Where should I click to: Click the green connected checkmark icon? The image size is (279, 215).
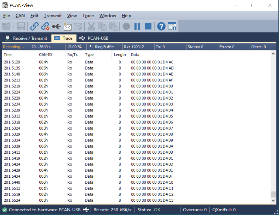point(5,210)
